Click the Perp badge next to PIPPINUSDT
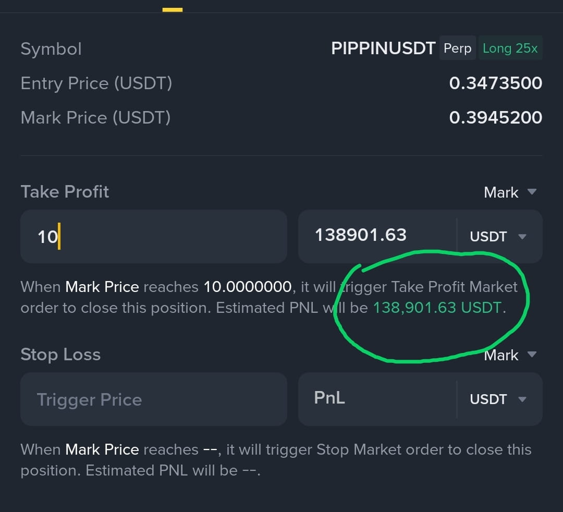This screenshot has width=563, height=512. [x=458, y=48]
